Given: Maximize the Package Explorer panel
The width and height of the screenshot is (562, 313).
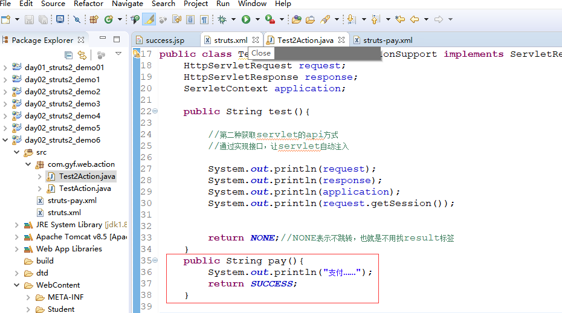Looking at the screenshot, I should click(x=117, y=39).
